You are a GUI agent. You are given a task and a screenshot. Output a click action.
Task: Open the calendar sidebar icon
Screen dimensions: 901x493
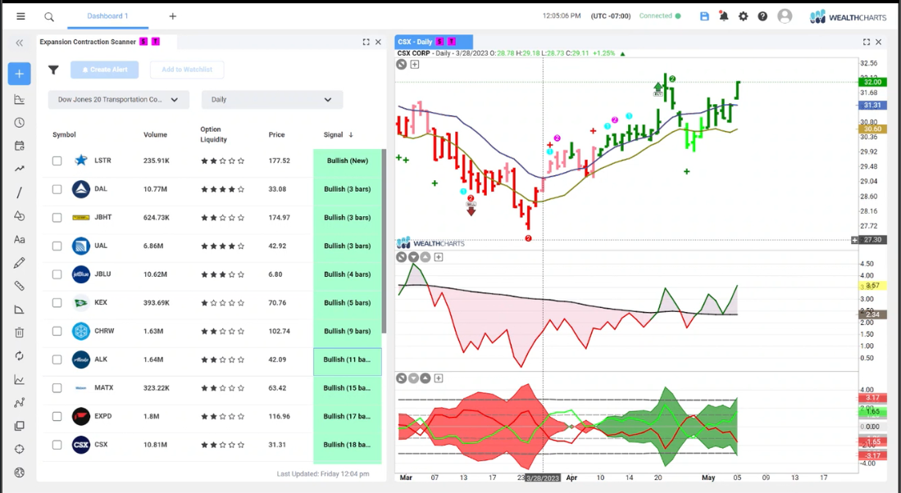coord(19,146)
